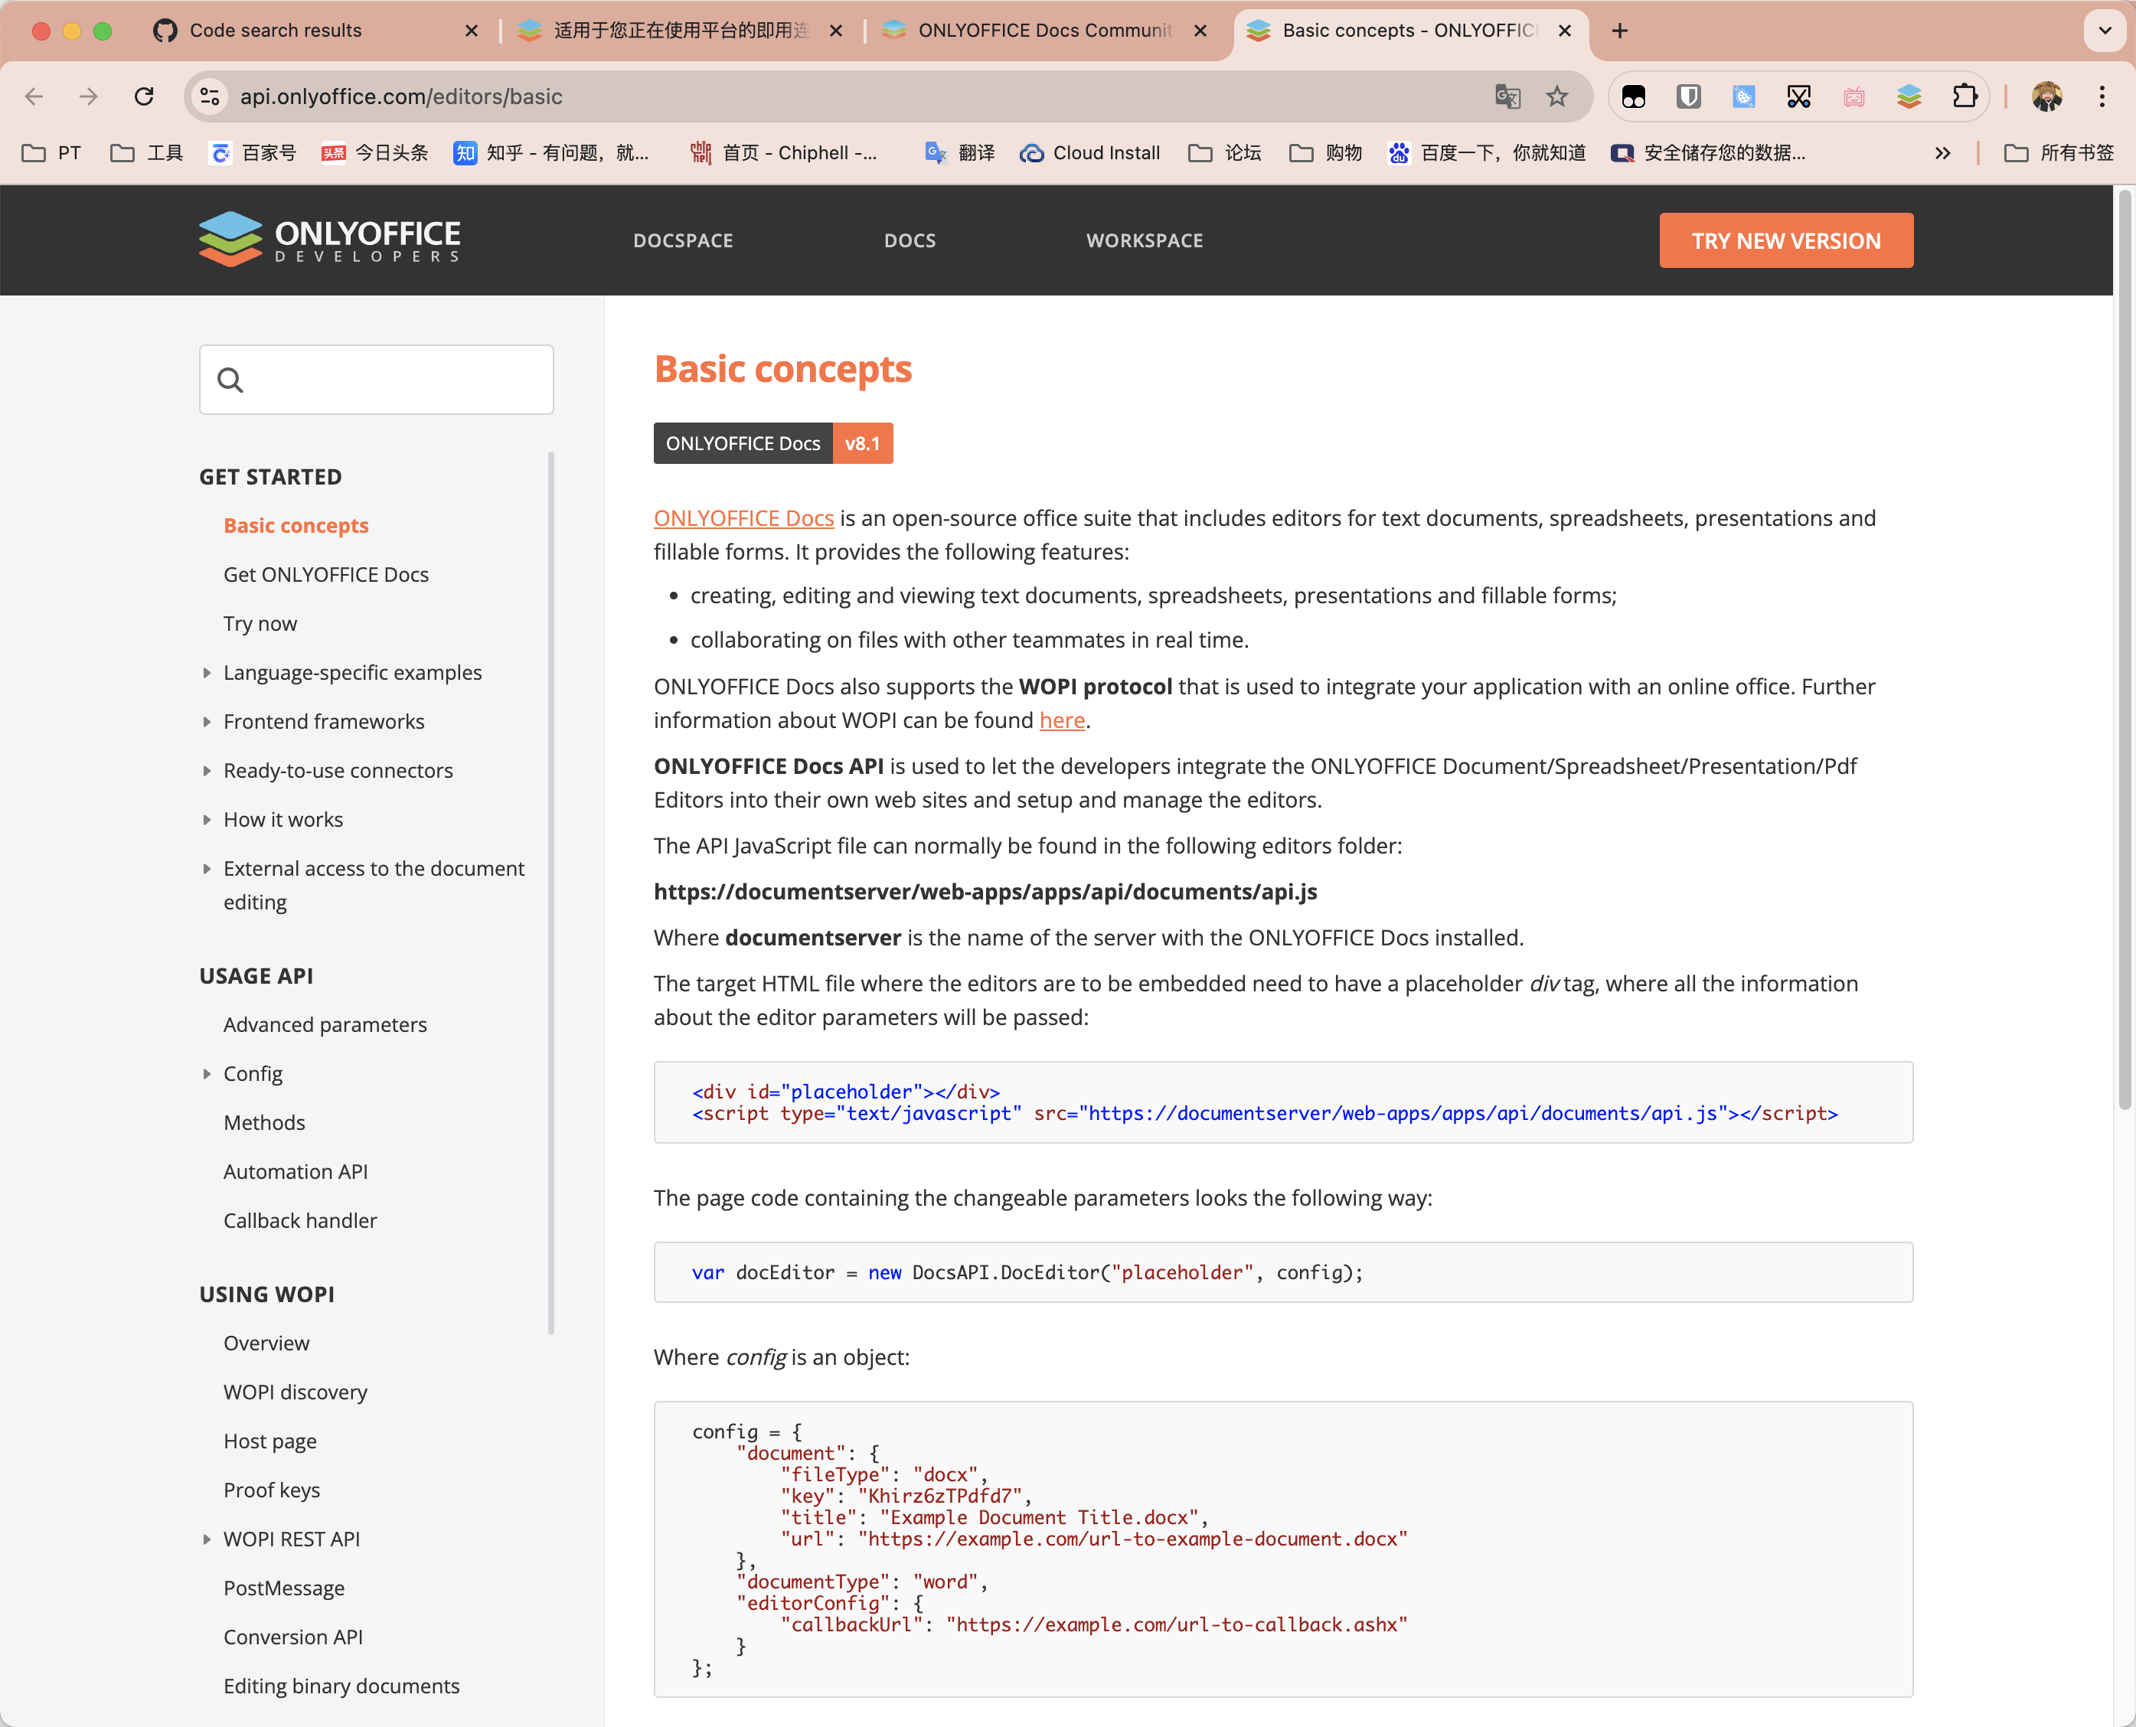Open a new browser tab
The width and height of the screenshot is (2136, 1727).
[x=1620, y=31]
